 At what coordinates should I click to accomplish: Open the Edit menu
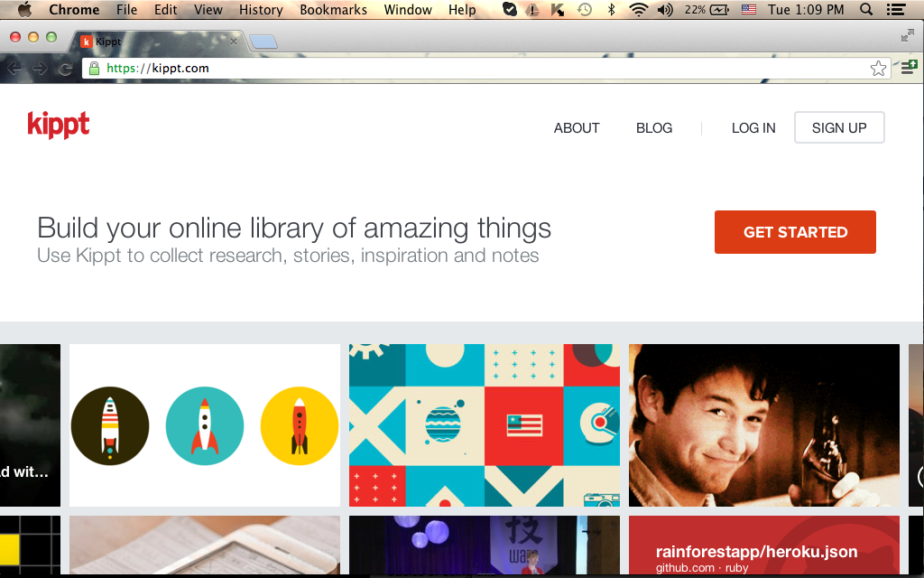point(166,9)
